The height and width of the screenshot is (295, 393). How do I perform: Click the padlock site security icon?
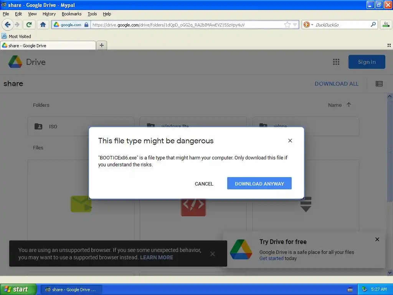tap(86, 25)
